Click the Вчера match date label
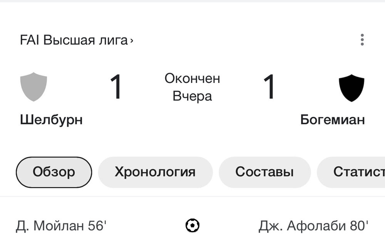385x251 pixels. click(192, 96)
